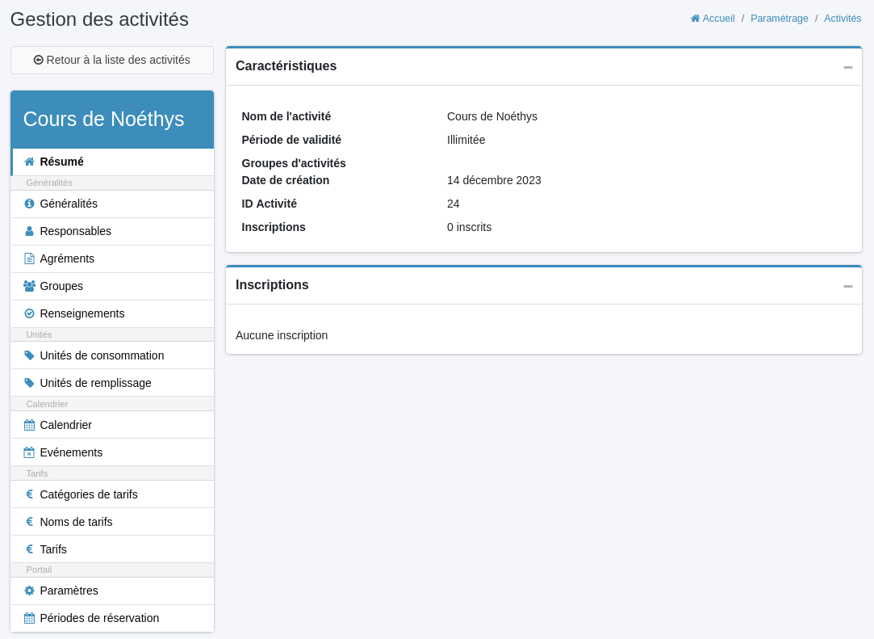Viewport: 874px width, 639px height.
Task: Click the info icon for Généralités
Action: (x=29, y=204)
